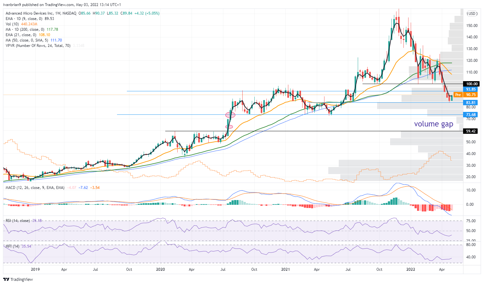Screen dimensions: 484x285
Task: Click the larger pink ellipse marker near 73.68 line
Action: [230, 115]
